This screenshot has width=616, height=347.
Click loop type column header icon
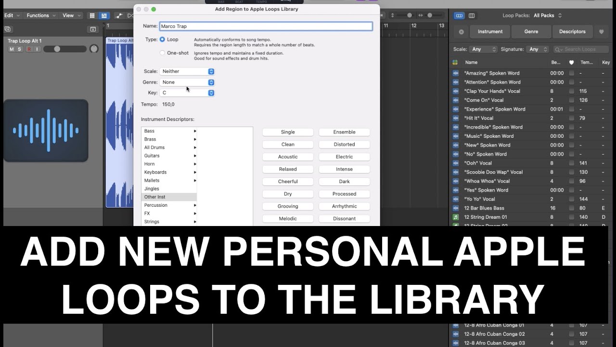(455, 62)
